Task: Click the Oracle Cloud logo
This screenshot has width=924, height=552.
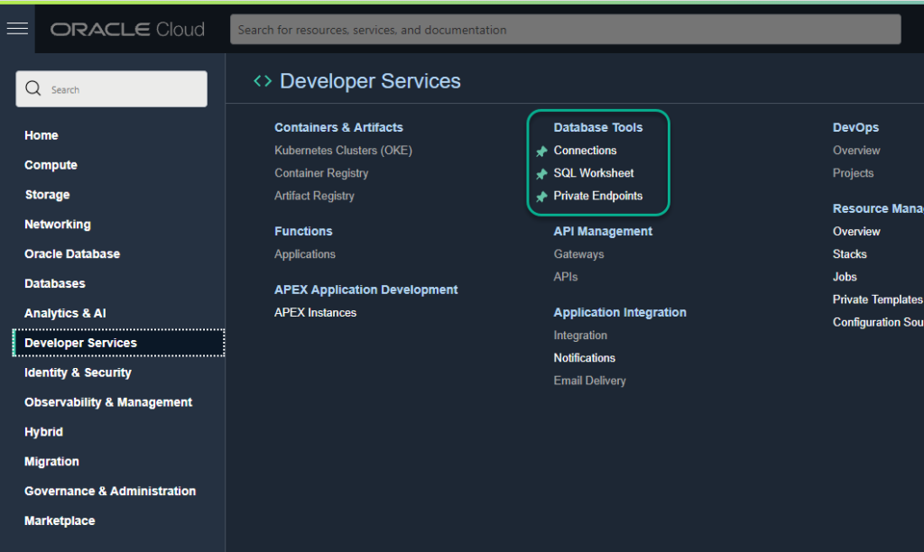Action: tap(126, 28)
